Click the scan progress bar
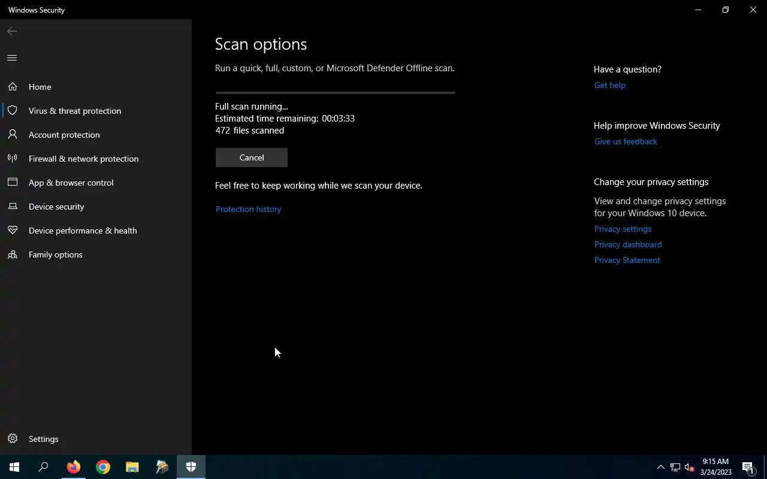 tap(336, 93)
